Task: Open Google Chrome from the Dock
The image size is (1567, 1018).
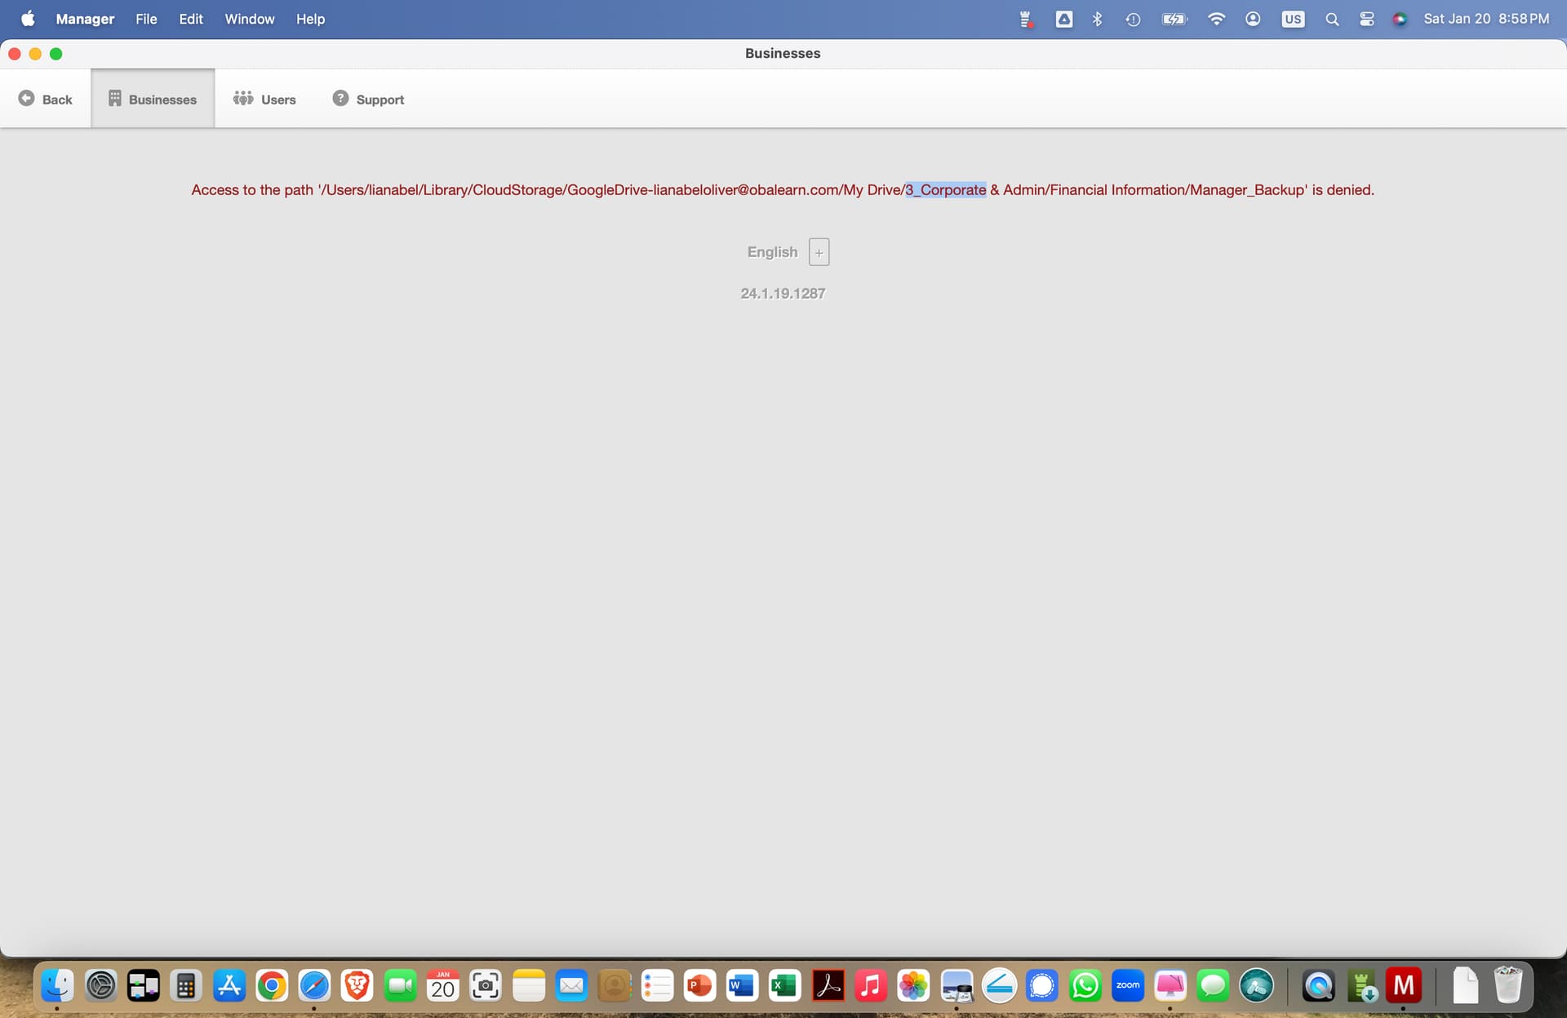Action: click(272, 985)
